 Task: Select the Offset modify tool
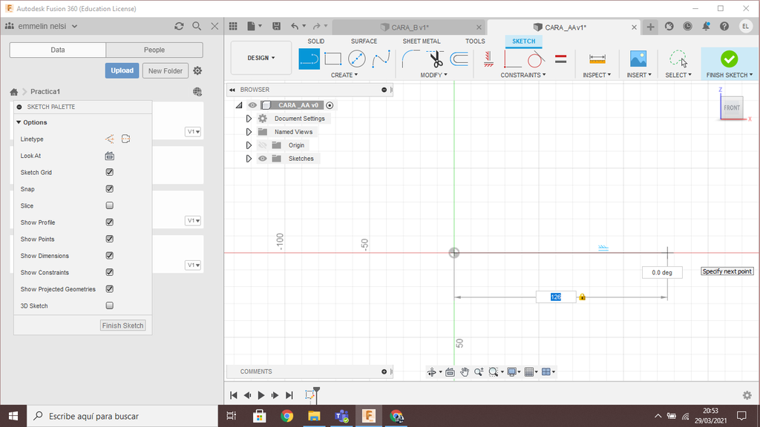point(459,59)
